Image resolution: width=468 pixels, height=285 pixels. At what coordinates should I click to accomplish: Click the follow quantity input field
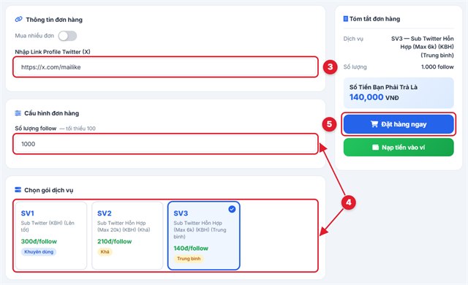pyautogui.click(x=166, y=144)
